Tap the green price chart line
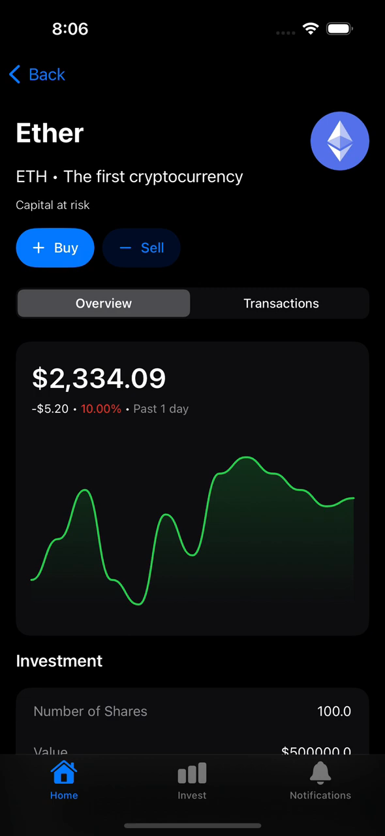 point(192,530)
